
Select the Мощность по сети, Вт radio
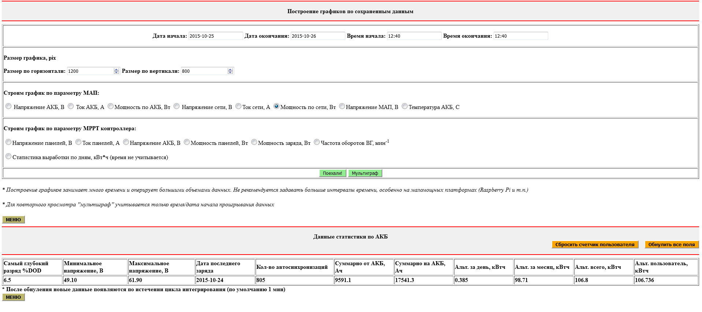[x=276, y=106]
